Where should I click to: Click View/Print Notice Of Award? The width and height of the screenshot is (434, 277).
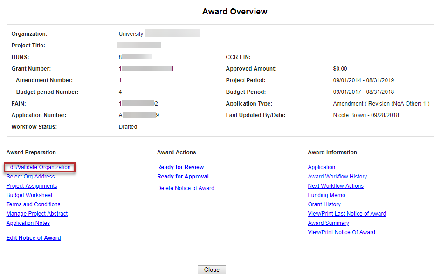tap(341, 232)
